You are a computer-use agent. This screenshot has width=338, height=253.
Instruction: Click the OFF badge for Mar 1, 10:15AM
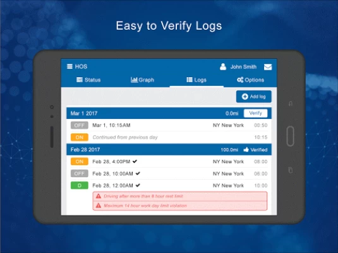pos(80,125)
